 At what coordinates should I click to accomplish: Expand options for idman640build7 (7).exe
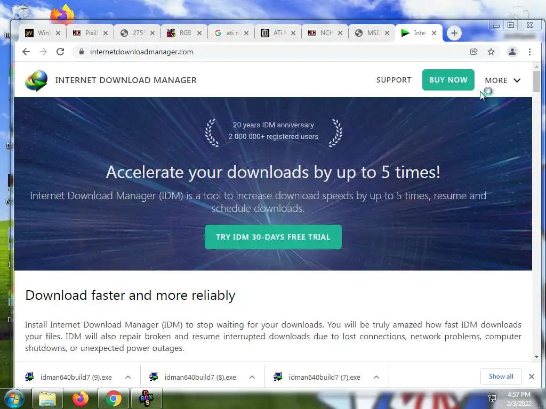coord(376,377)
